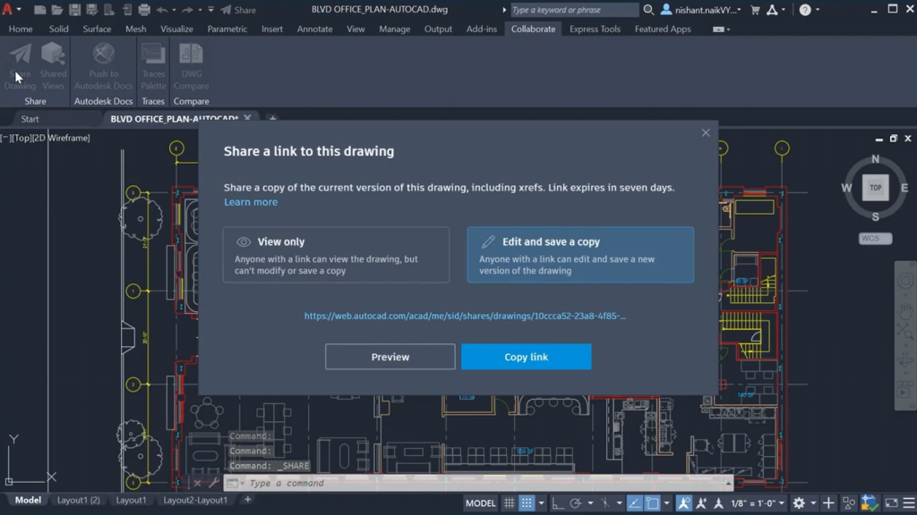Open the annotation scale 1/8" = 1'-0" dropdown
Image resolution: width=917 pixels, height=515 pixels.
(757, 503)
